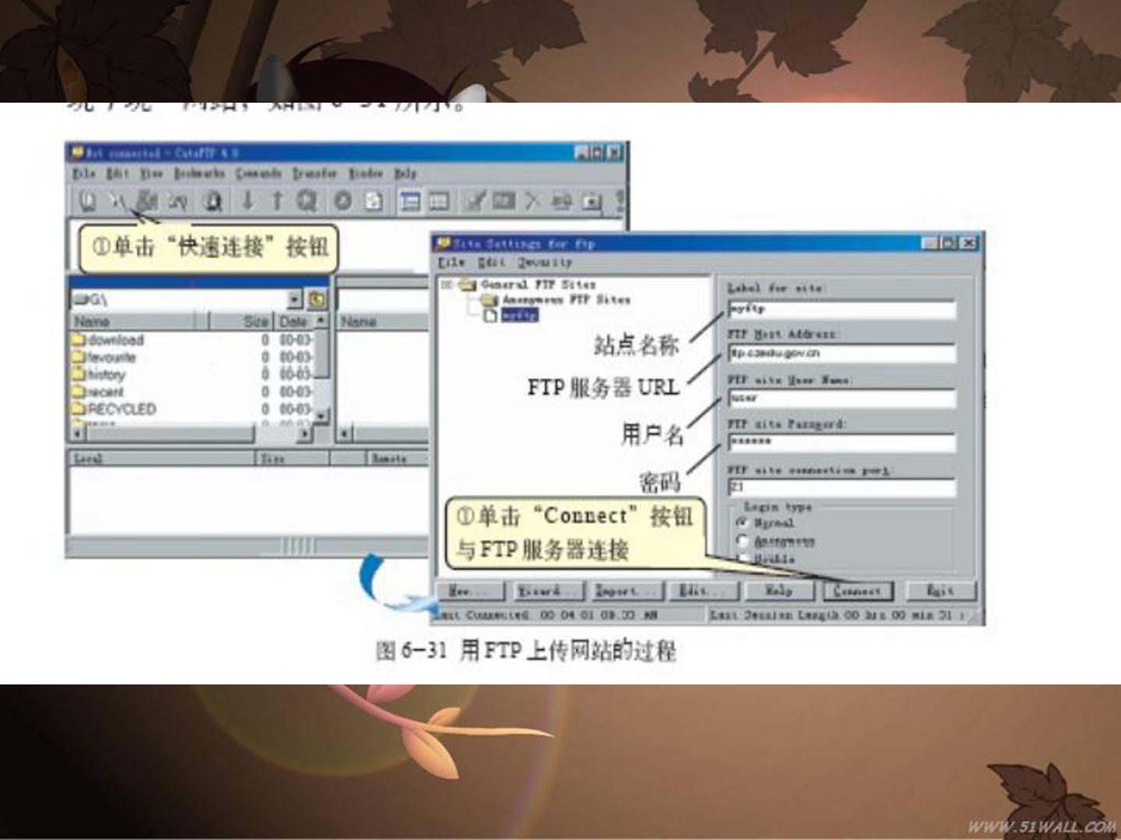
Task: Click the Connect button
Action: 858,591
